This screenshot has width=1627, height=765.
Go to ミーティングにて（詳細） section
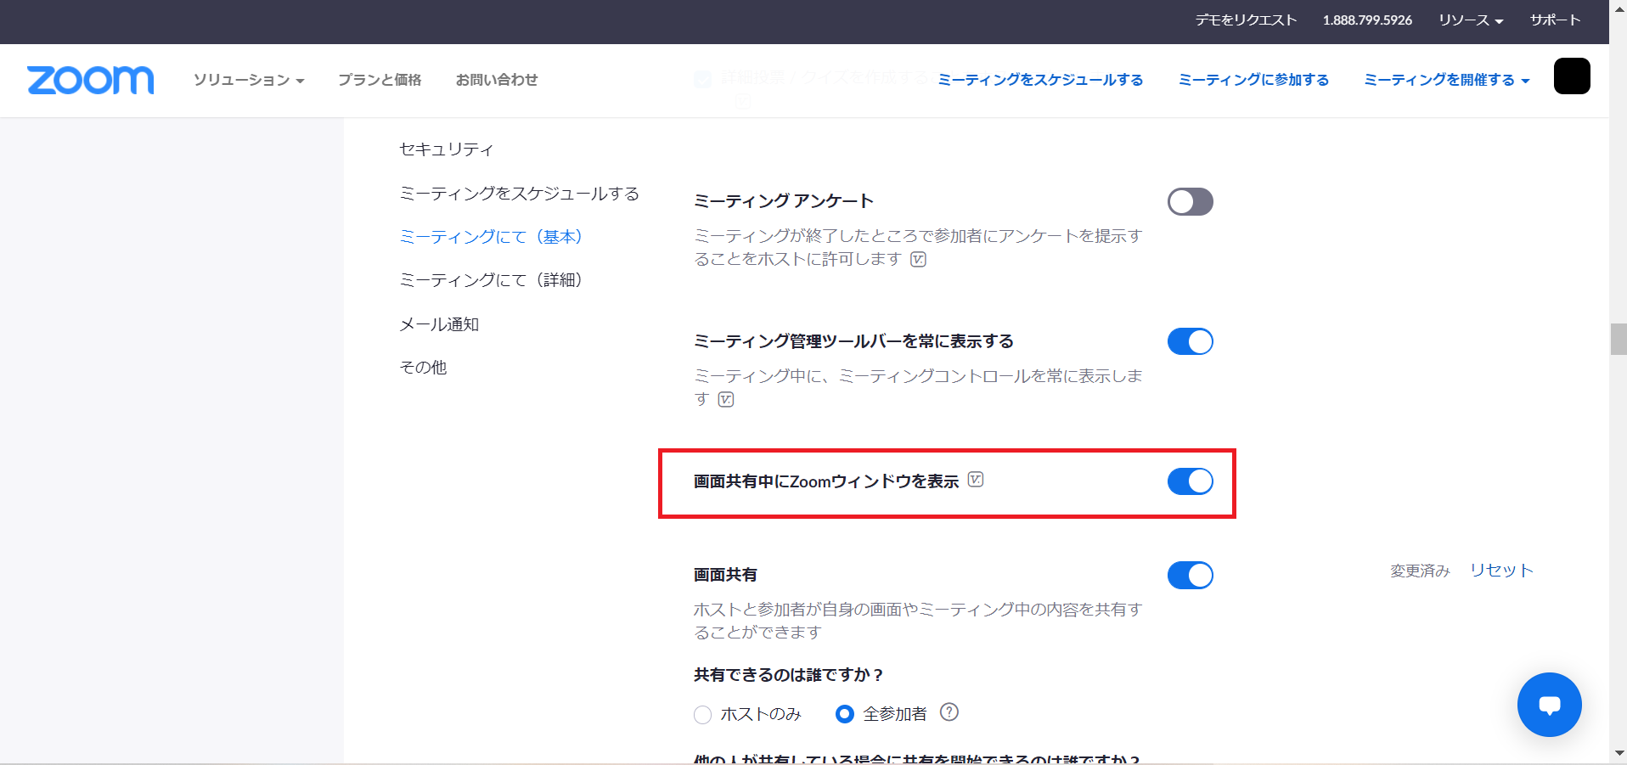tap(491, 280)
